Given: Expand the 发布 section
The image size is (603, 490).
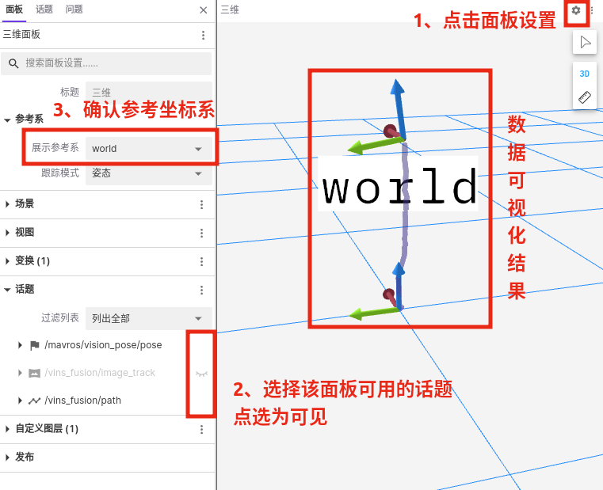Looking at the screenshot, I should coord(8,458).
